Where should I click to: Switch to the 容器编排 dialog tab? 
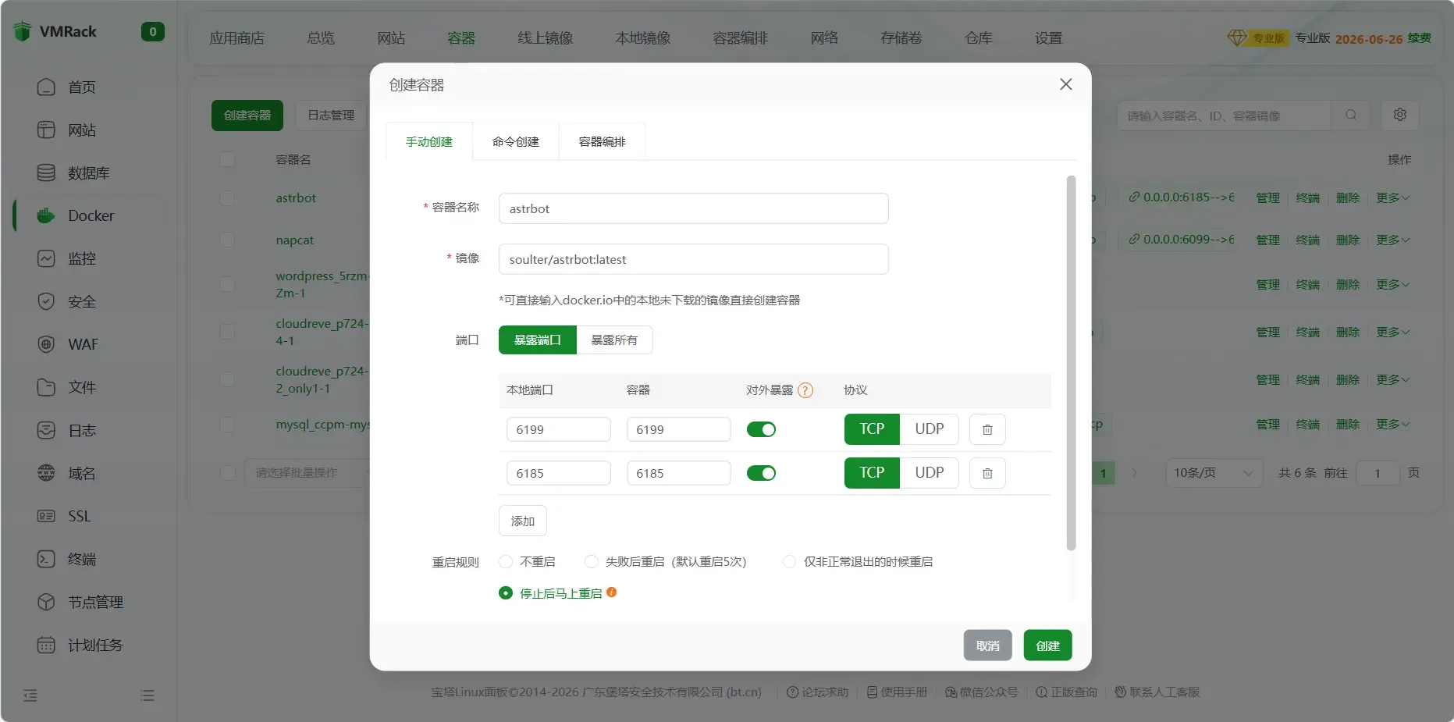(x=602, y=141)
